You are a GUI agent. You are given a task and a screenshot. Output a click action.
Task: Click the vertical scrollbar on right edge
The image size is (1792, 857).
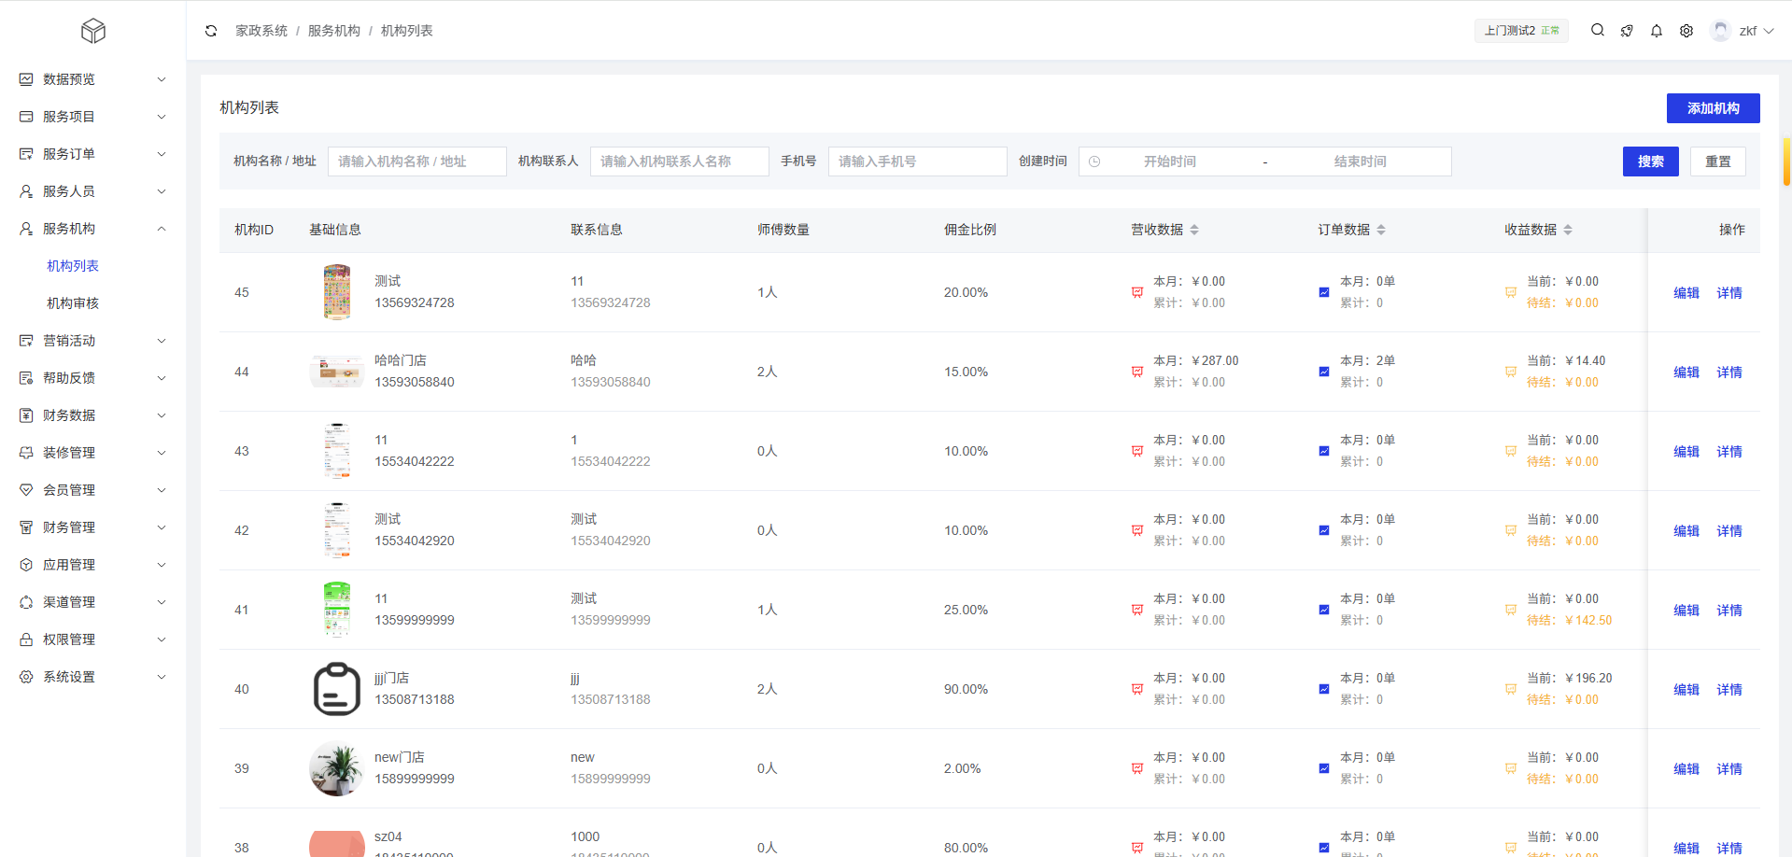(x=1786, y=162)
